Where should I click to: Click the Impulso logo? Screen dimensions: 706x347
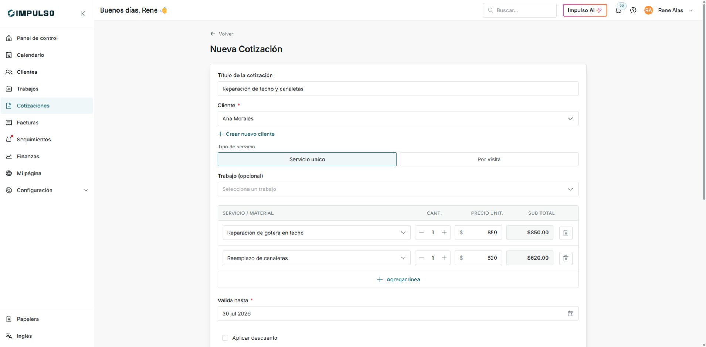point(31,13)
